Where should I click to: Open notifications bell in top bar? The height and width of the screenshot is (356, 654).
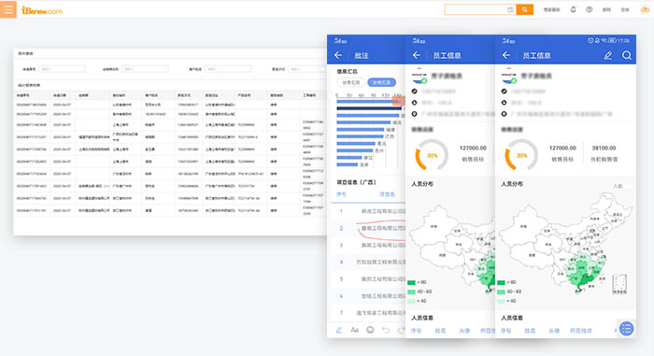click(573, 9)
